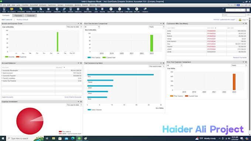Open the Accountant center icon
This screenshot has height=141, width=251.
click(21, 10)
